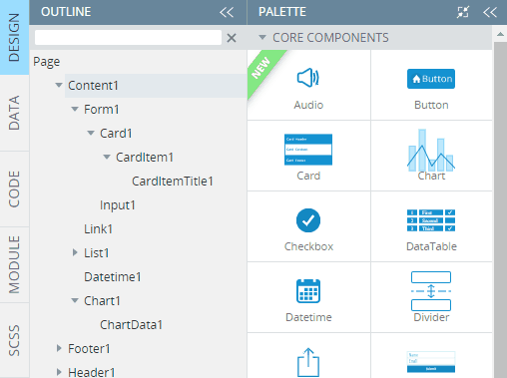The height and width of the screenshot is (378, 507).
Task: Select Footer1 in the outline
Action: (x=89, y=349)
